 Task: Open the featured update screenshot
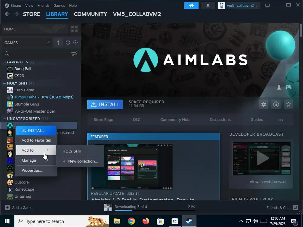tap(132, 166)
